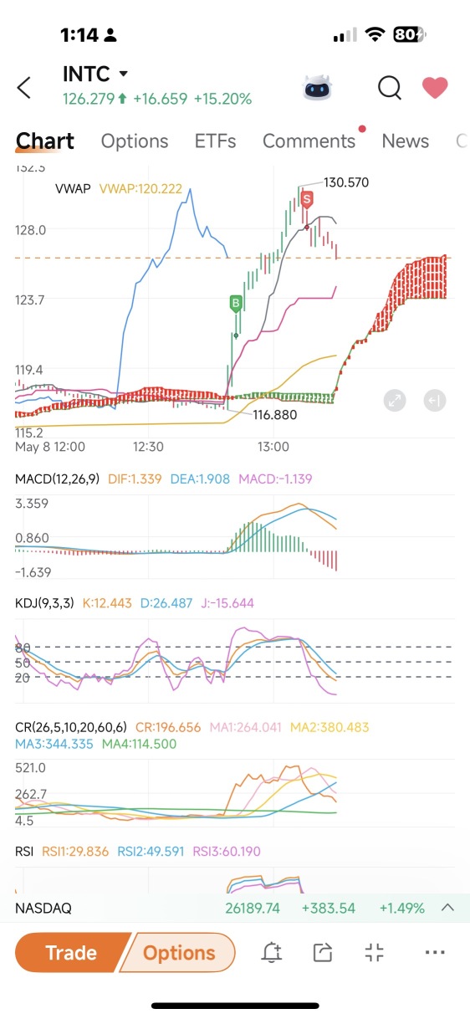Add a price alert with bell icon

271,952
